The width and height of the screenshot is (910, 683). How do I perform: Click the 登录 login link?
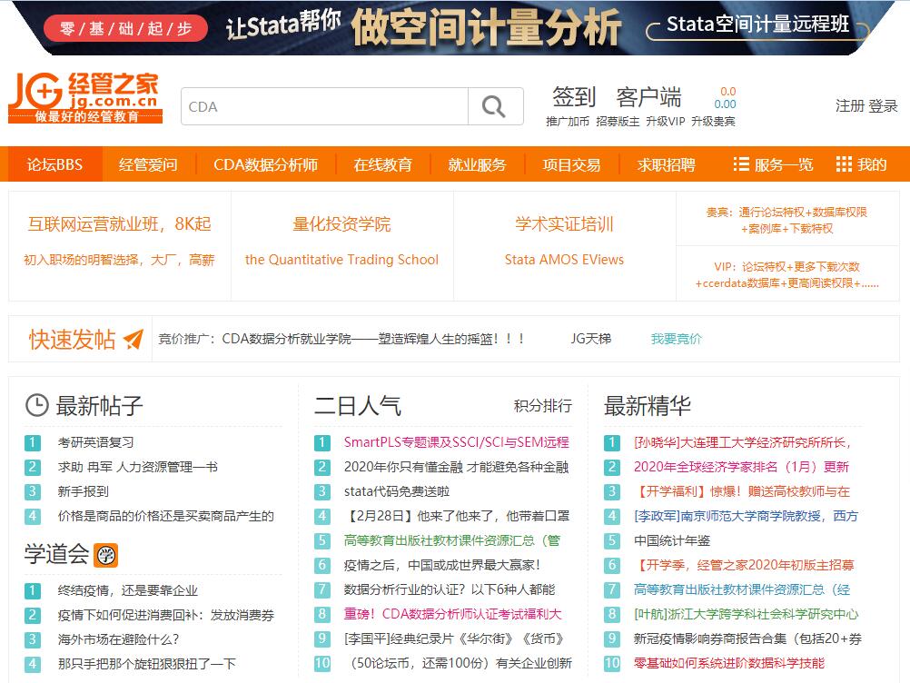coord(884,105)
